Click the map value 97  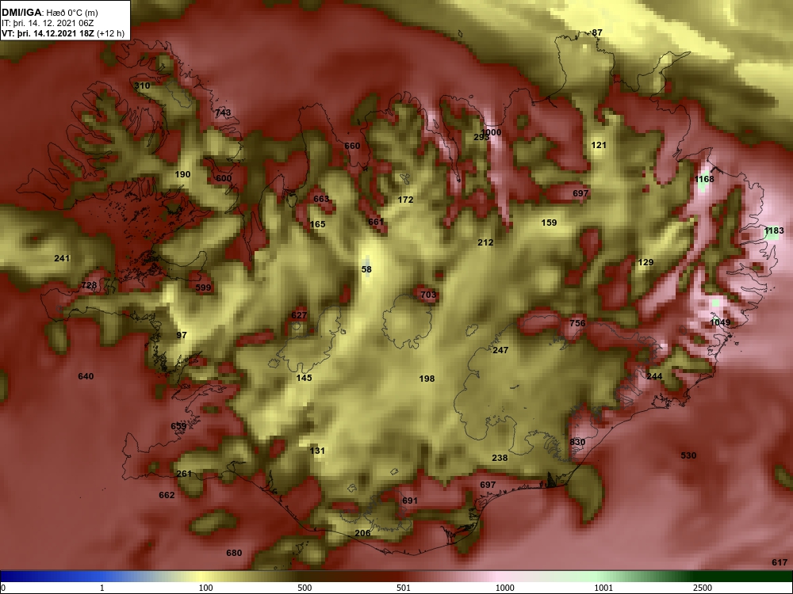coord(182,335)
